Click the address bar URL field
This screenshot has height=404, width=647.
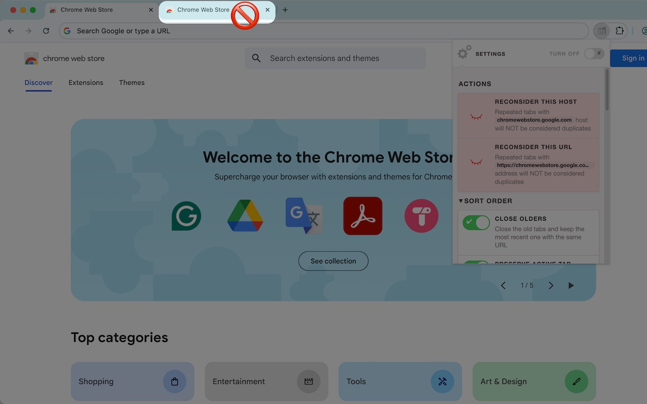pyautogui.click(x=323, y=31)
